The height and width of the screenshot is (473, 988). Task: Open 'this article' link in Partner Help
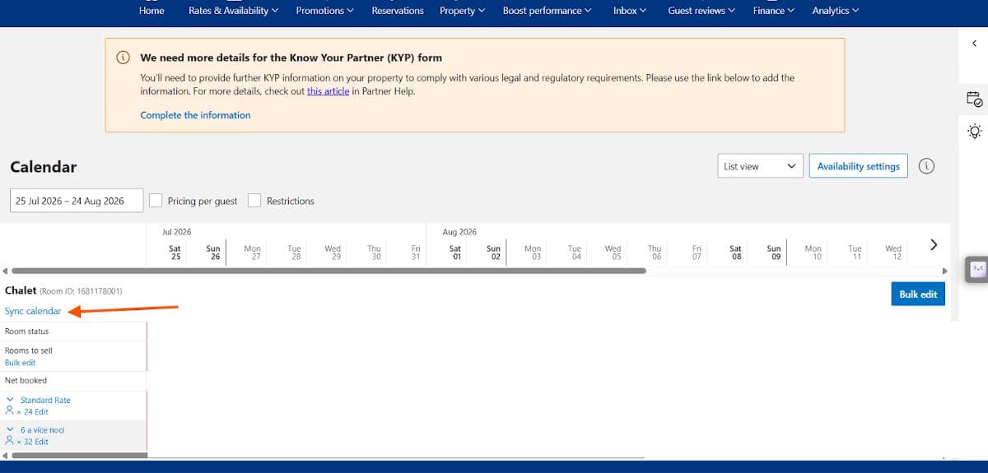coord(328,91)
